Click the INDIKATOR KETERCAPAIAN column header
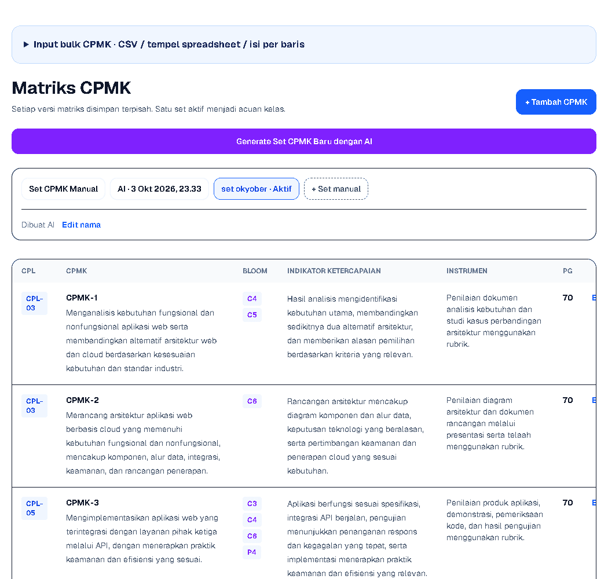Image resolution: width=608 pixels, height=579 pixels. (334, 271)
